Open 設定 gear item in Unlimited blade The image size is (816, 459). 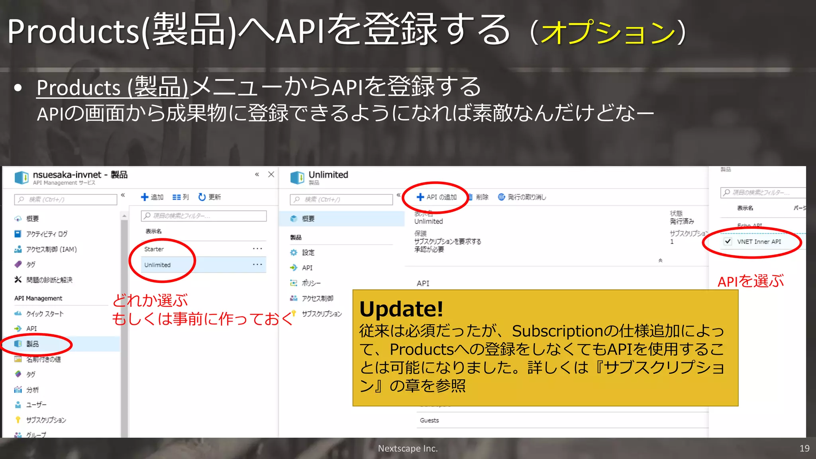[303, 253]
